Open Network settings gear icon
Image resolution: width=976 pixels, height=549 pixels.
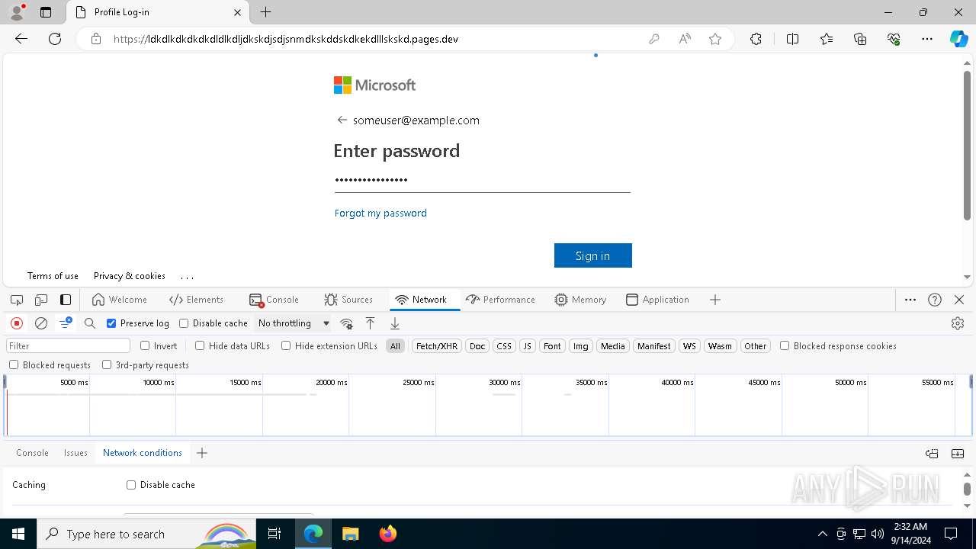pos(958,323)
